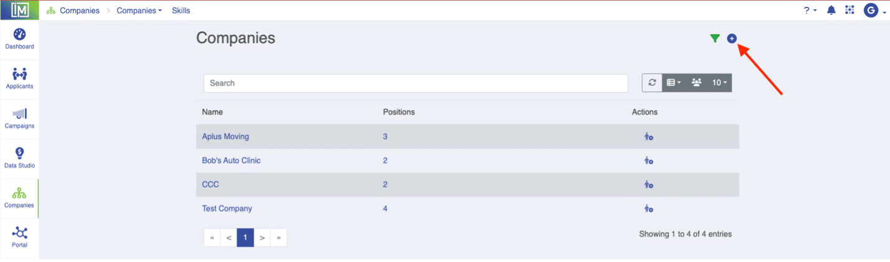Click the notifications bell icon
Image resolution: width=890 pixels, height=262 pixels.
831,10
